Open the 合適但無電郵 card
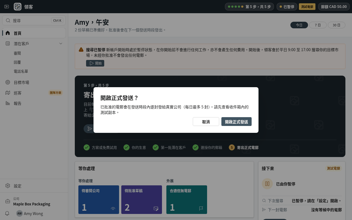352x220 pixels. 187,200
